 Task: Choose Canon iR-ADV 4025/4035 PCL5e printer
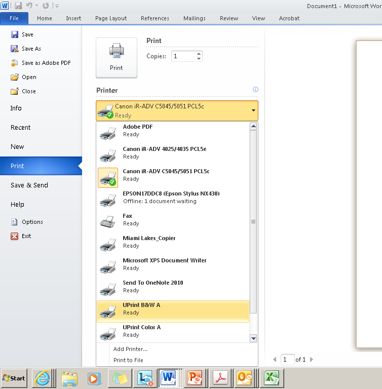[173, 155]
